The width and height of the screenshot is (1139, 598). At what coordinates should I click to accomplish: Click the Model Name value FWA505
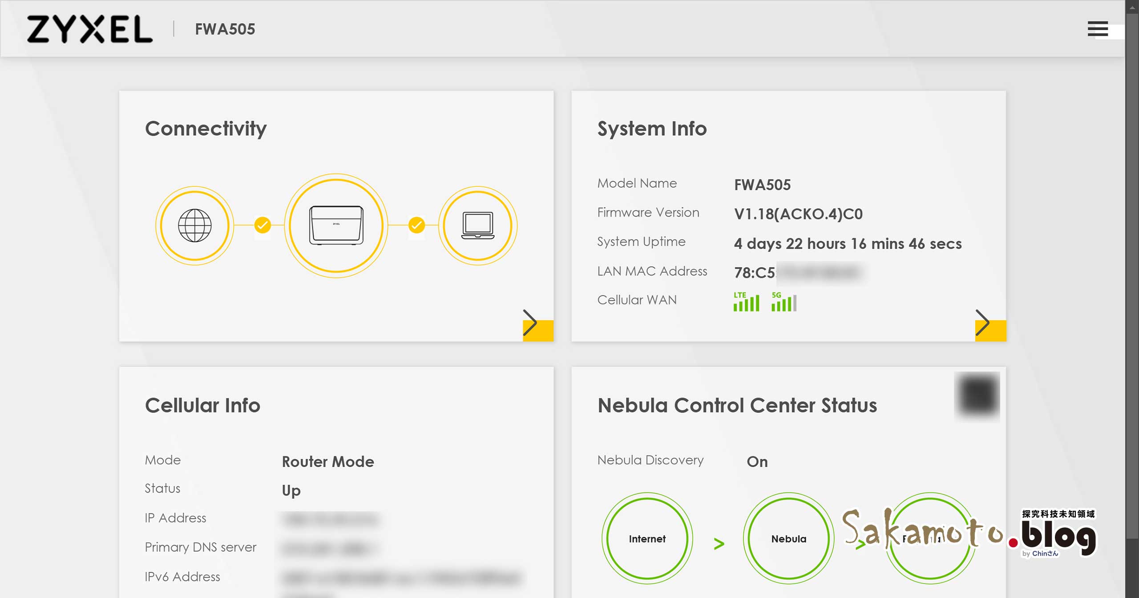coord(762,185)
